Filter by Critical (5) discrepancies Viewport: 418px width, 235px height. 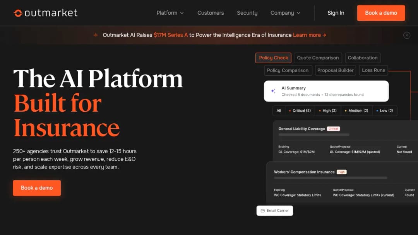pos(300,111)
